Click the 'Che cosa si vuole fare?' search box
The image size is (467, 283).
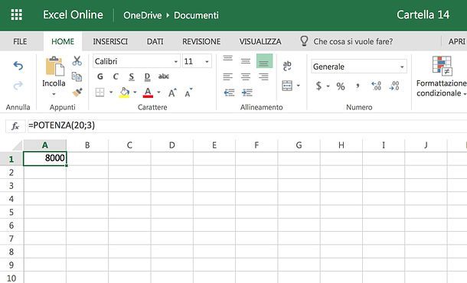[x=353, y=41]
